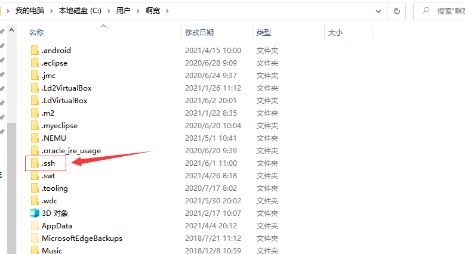Select the .tooling folder name
The width and height of the screenshot is (465, 254).
click(x=54, y=188)
